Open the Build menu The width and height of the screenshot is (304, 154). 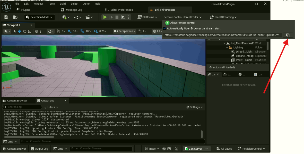(x=63, y=4)
